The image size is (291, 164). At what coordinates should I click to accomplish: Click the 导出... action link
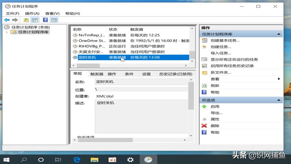pyautogui.click(x=217, y=113)
